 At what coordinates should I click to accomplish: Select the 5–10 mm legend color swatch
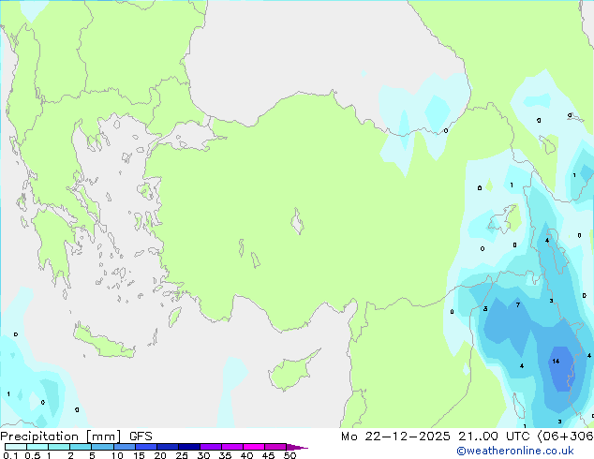[x=102, y=447]
